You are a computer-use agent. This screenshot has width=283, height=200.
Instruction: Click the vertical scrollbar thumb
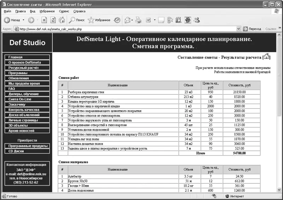point(279,76)
